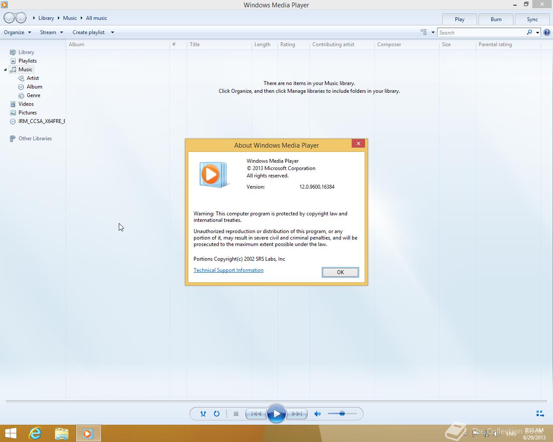Open the Help question mark icon
Viewport: 553px width, 442px height.
(x=547, y=32)
